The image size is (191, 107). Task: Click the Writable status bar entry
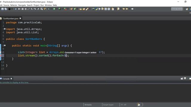88,105
